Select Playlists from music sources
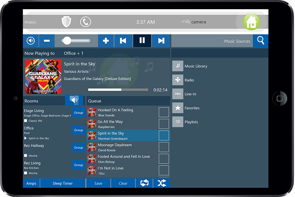Viewport: 295px width, 197px height. [178, 122]
